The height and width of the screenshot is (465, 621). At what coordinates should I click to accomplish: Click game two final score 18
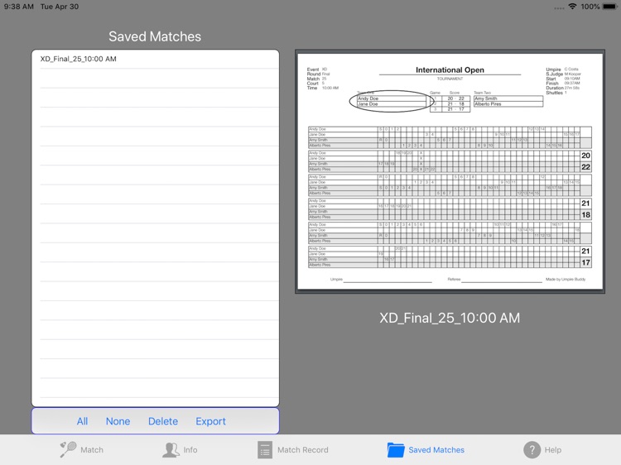[585, 215]
